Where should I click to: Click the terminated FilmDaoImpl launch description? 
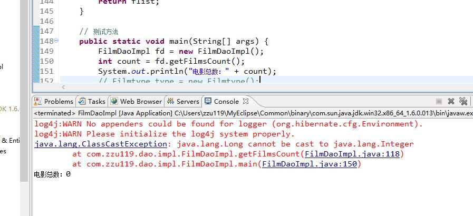pyautogui.click(x=254, y=113)
